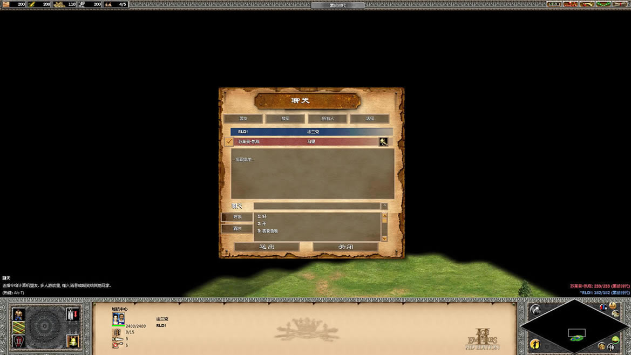The height and width of the screenshot is (355, 631).
Task: Open the scroll menu icon at top right
Action: (x=620, y=4)
